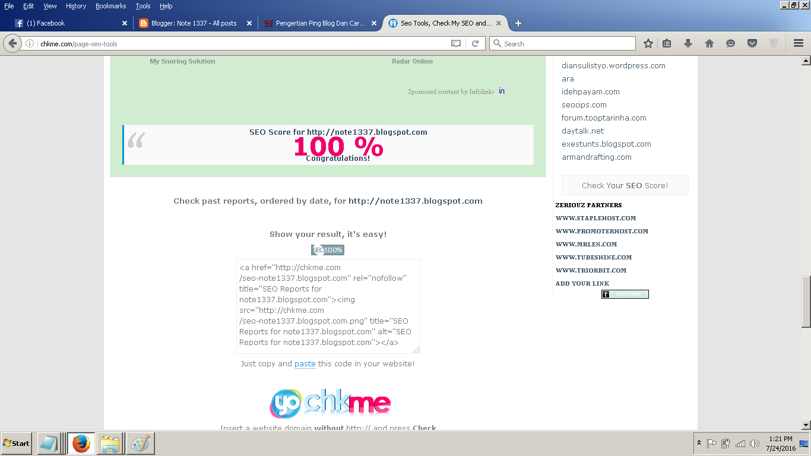The image size is (811, 456).
Task: Click the shield icon in toolbar
Action: coord(774,43)
